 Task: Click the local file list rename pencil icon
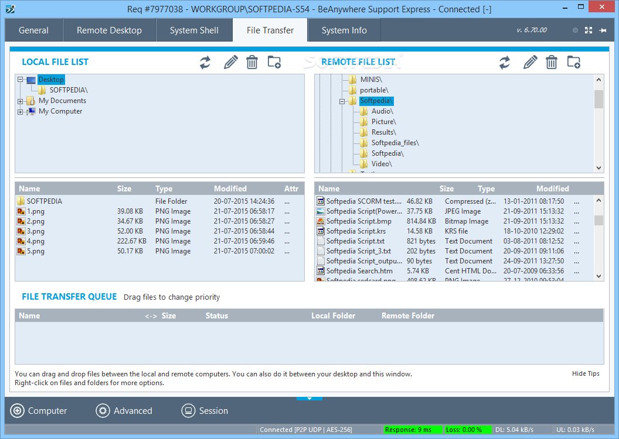(x=230, y=62)
